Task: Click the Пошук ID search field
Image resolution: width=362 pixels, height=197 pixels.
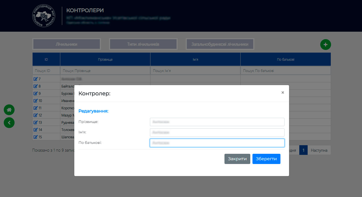Action: (46, 71)
